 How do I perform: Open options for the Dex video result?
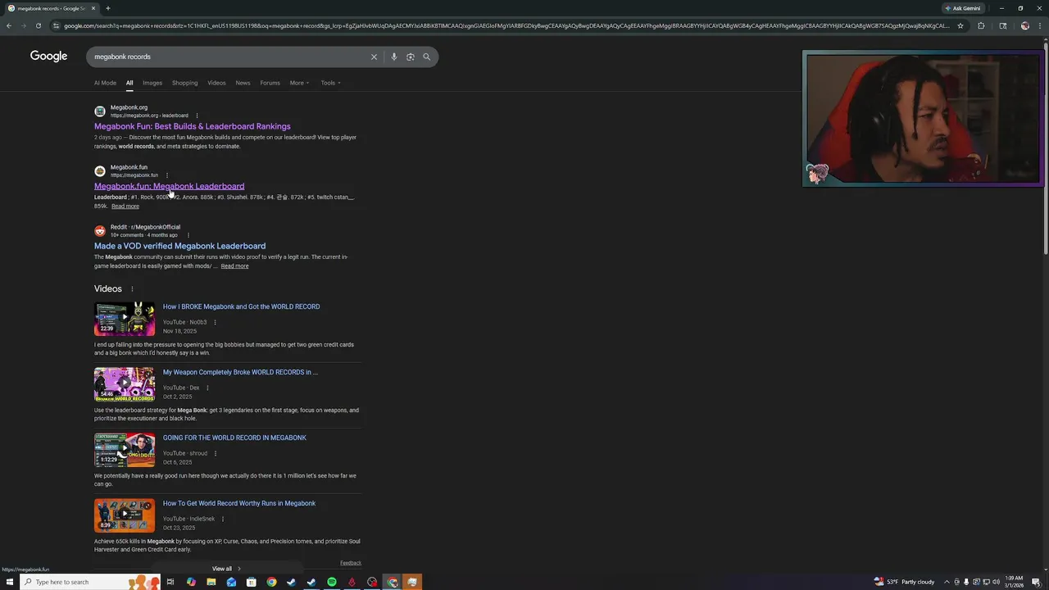pos(207,388)
